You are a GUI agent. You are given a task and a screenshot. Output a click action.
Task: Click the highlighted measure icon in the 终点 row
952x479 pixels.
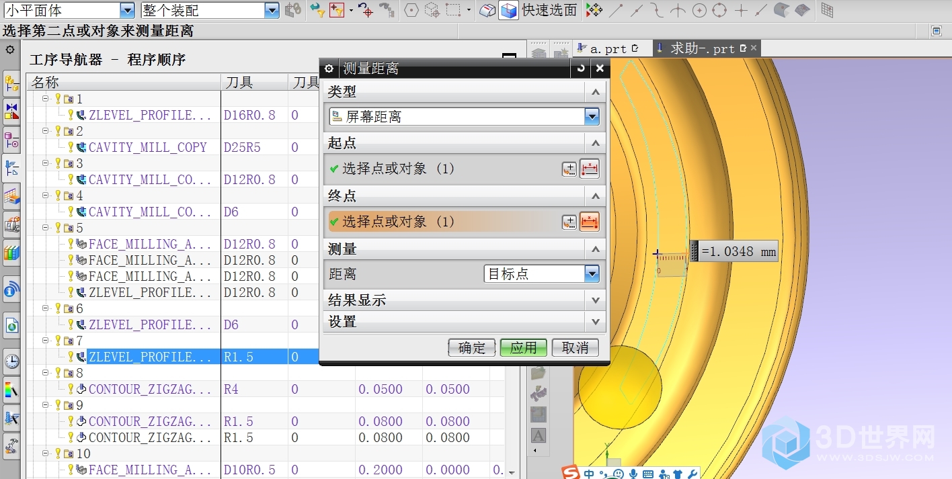[589, 222]
